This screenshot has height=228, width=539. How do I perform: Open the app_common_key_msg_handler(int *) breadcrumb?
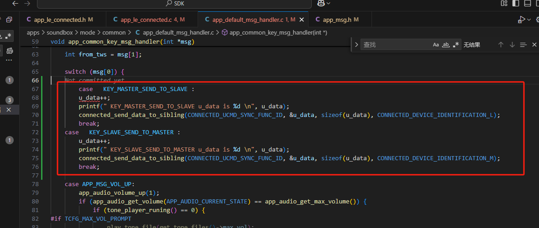coord(274,33)
